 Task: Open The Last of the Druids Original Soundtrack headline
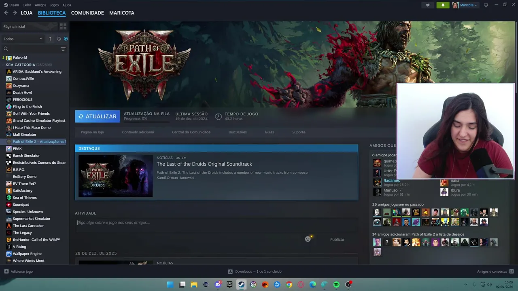point(204,164)
